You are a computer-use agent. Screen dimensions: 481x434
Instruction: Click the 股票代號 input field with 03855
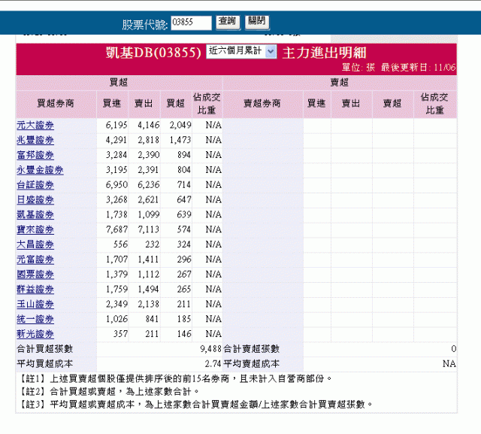click(x=191, y=23)
